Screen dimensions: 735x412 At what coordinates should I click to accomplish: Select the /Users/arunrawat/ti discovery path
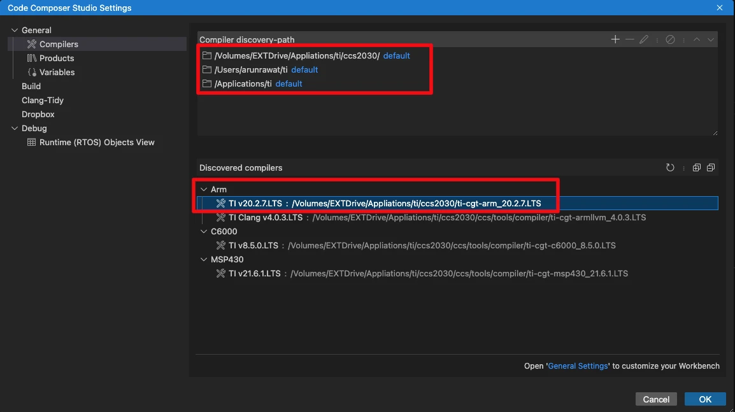click(x=251, y=70)
